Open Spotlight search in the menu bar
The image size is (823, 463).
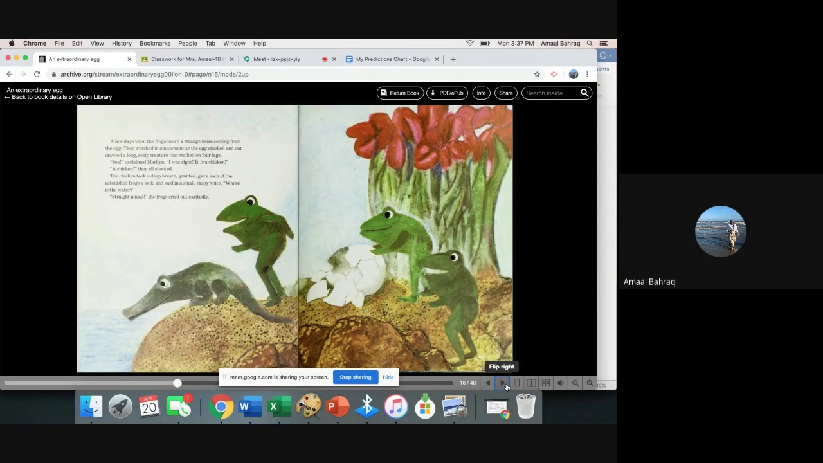pos(590,44)
